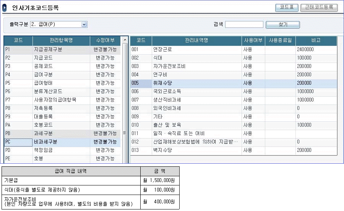The width and height of the screenshot is (344, 211).
Task: Select the P4 급여구분 row
Action: pyautogui.click(x=61, y=75)
